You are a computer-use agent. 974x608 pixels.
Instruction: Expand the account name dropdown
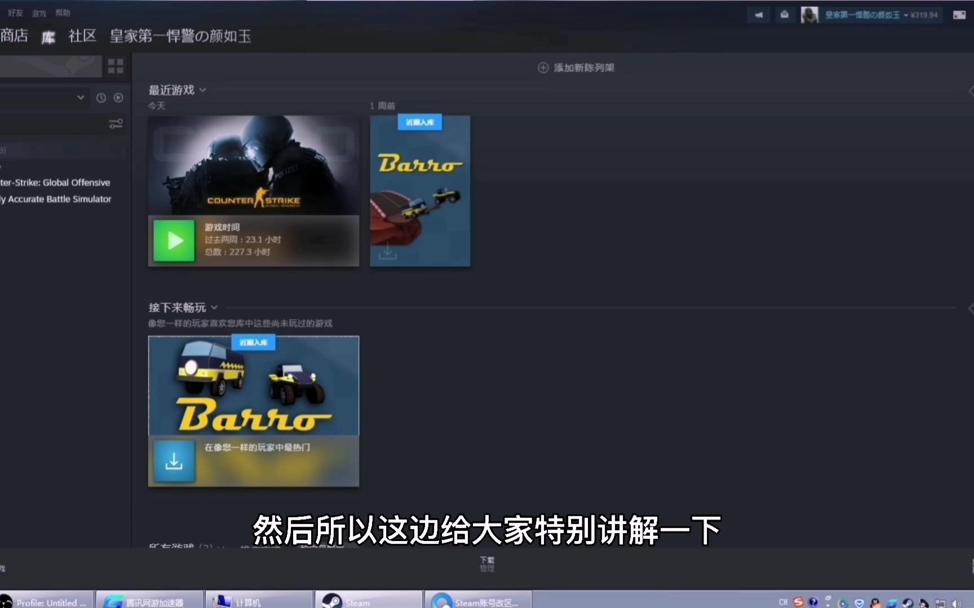click(x=865, y=15)
